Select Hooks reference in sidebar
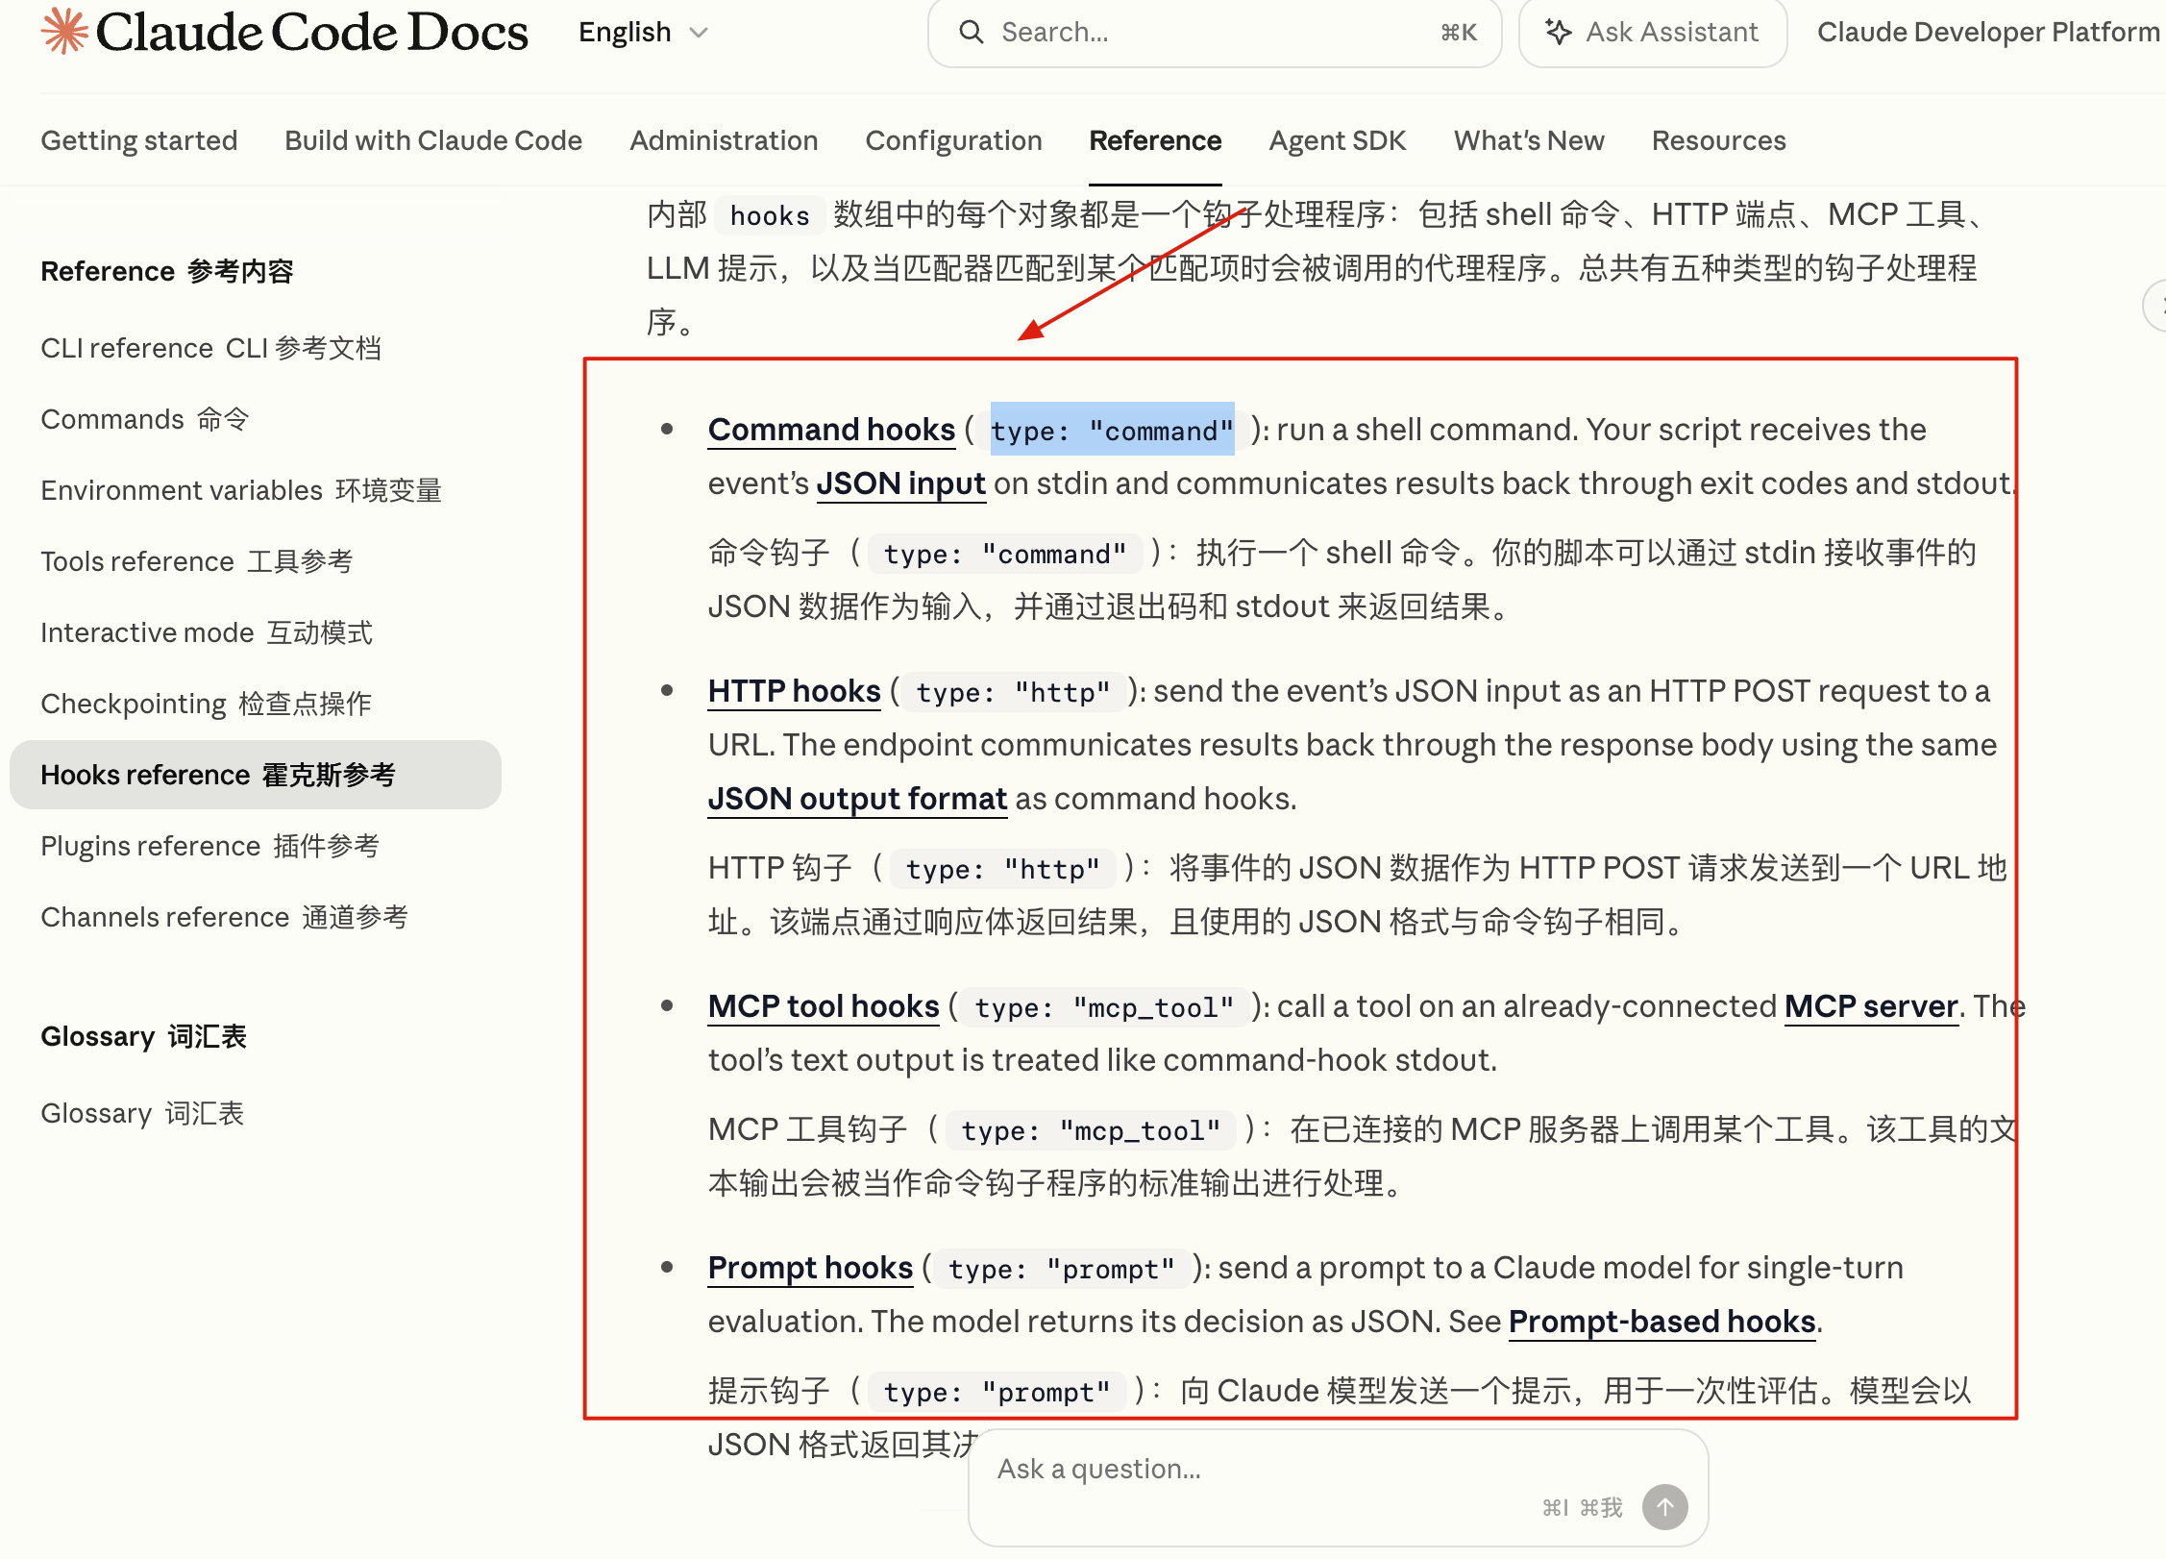 tap(256, 775)
